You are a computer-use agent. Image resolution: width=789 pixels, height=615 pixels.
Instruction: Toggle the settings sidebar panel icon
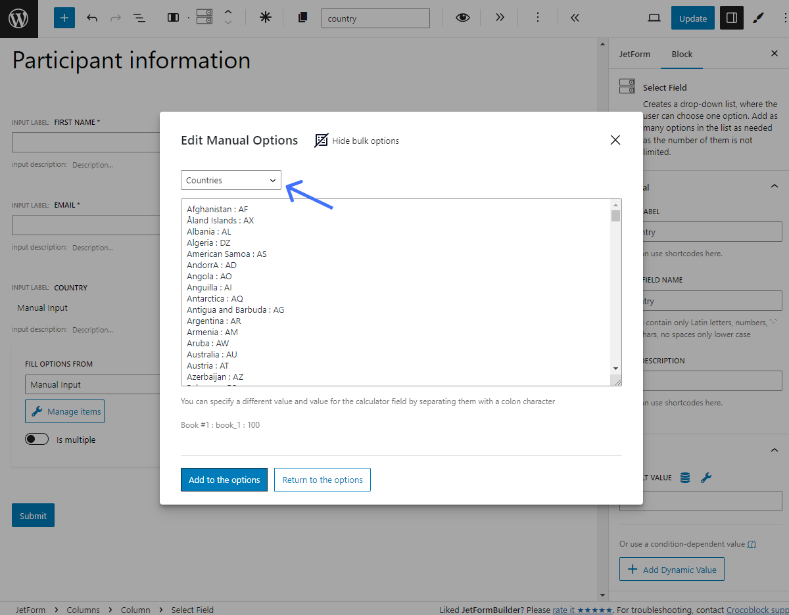point(731,18)
